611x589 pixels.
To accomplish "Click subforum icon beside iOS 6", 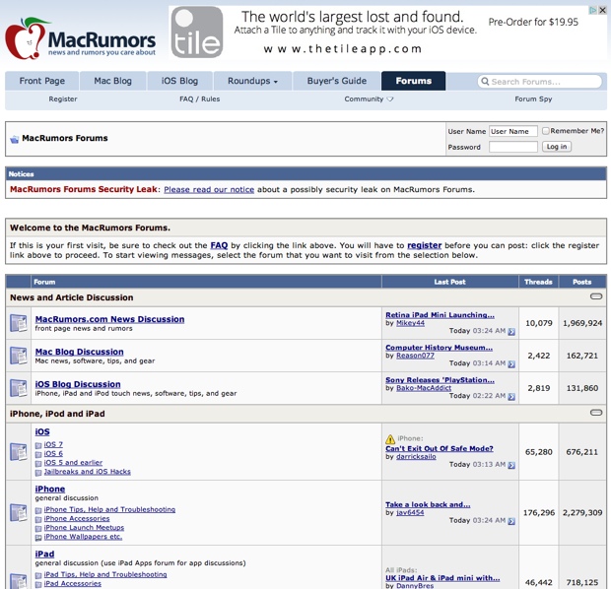I will (38, 455).
